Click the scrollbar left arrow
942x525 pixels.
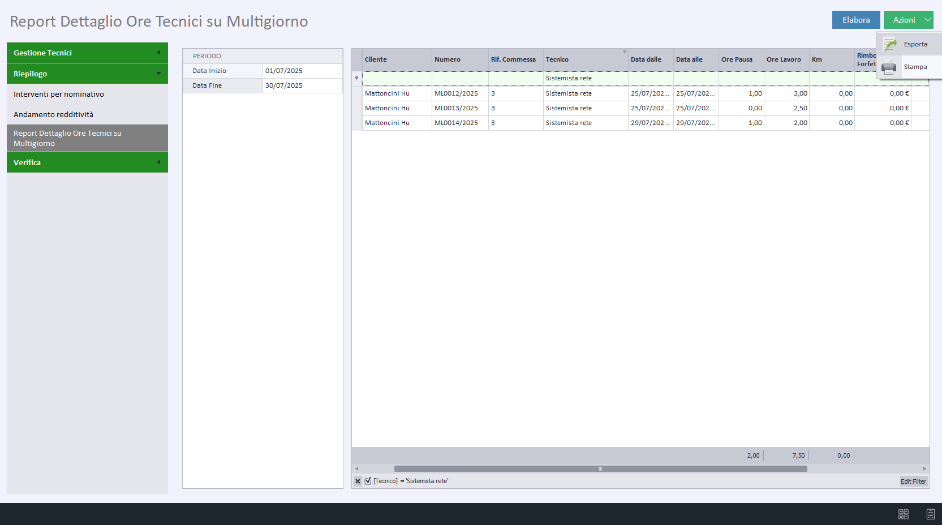(x=356, y=468)
